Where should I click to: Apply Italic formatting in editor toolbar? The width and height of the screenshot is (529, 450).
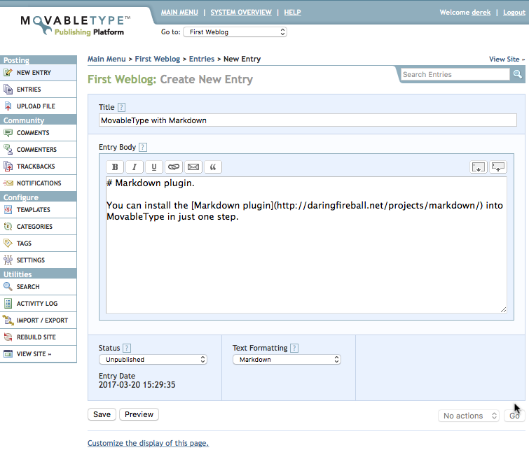(x=135, y=167)
